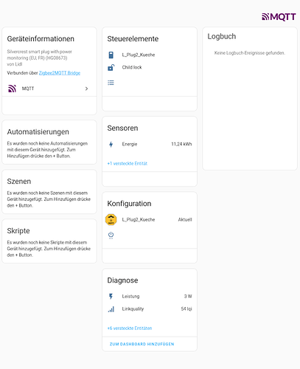This screenshot has height=369, width=300.
Task: Open the Energie sensor row value
Action: tap(181, 144)
